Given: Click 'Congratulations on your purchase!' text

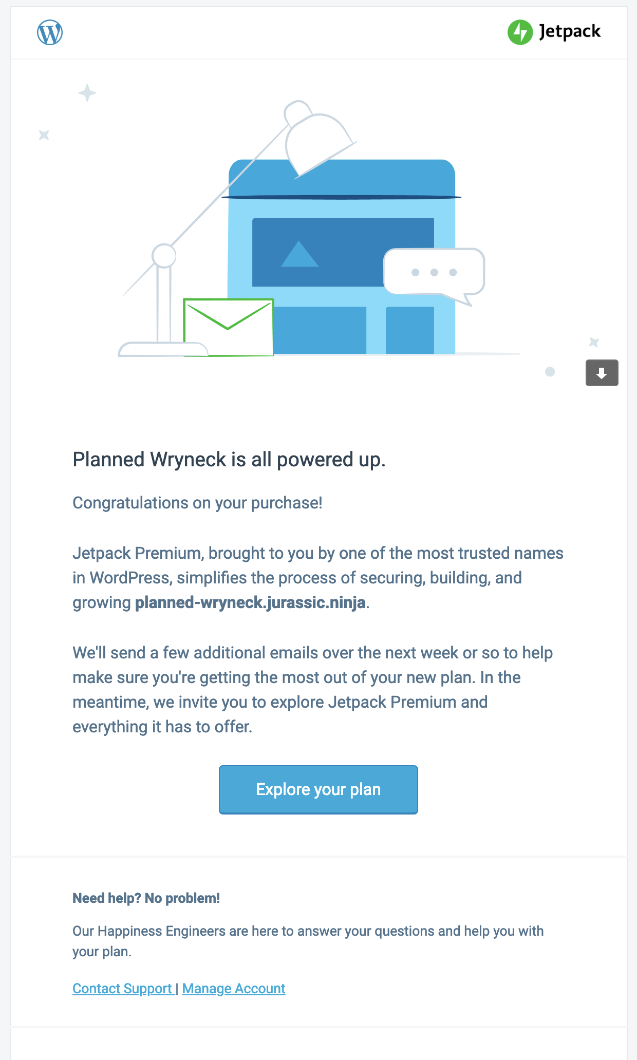Looking at the screenshot, I should pyautogui.click(x=198, y=503).
